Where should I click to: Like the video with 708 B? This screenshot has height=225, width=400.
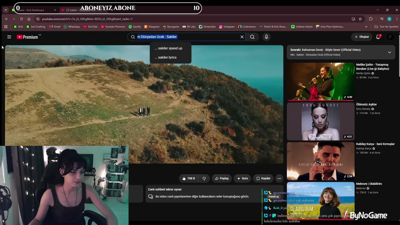coord(189,178)
